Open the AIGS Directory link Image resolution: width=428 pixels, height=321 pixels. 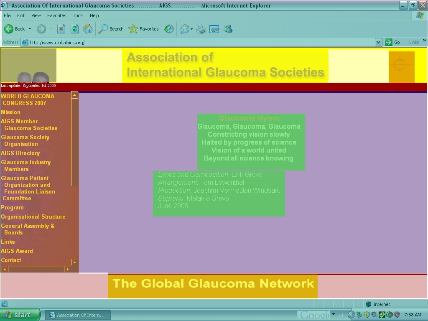[20, 153]
